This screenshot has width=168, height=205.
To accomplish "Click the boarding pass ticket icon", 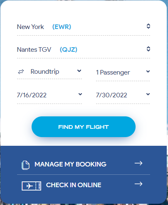I will pyautogui.click(x=31, y=186).
